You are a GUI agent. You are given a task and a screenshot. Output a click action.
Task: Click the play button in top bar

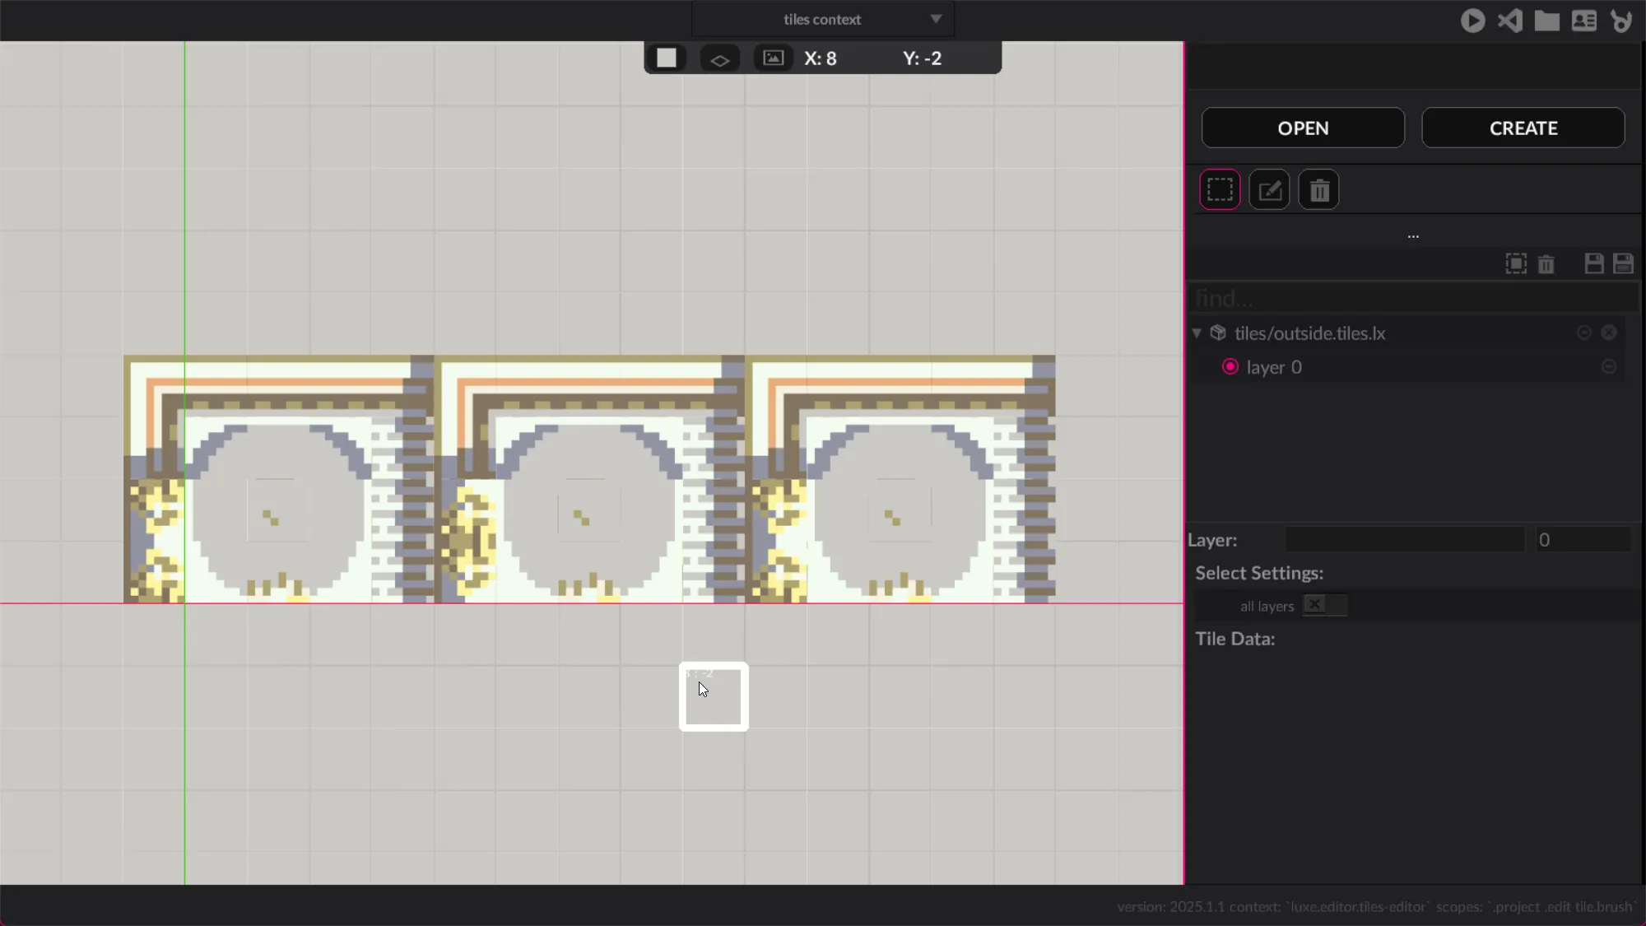pos(1472,21)
